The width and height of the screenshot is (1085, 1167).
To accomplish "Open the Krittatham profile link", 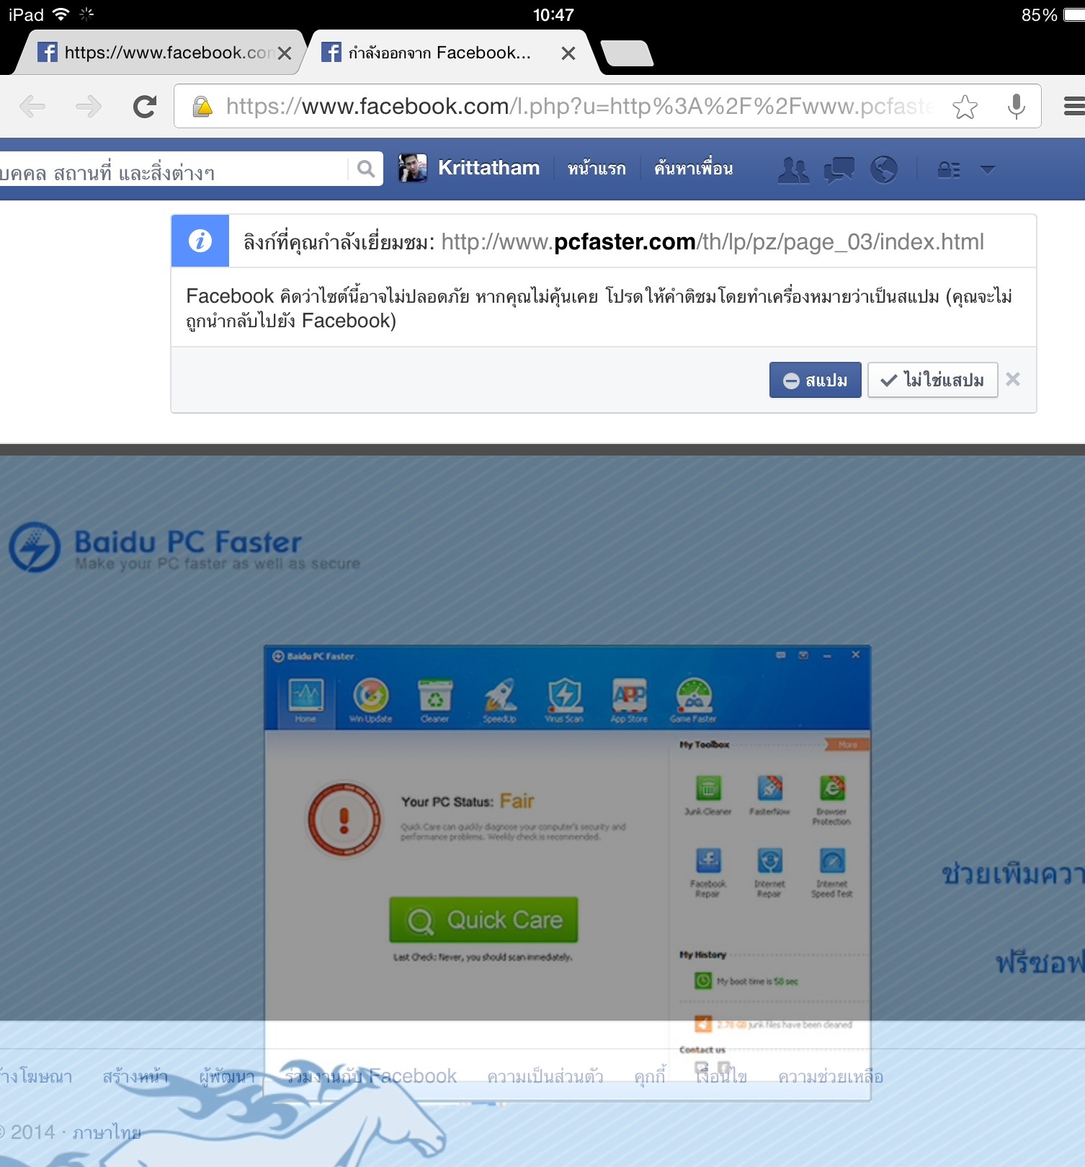I will (488, 168).
